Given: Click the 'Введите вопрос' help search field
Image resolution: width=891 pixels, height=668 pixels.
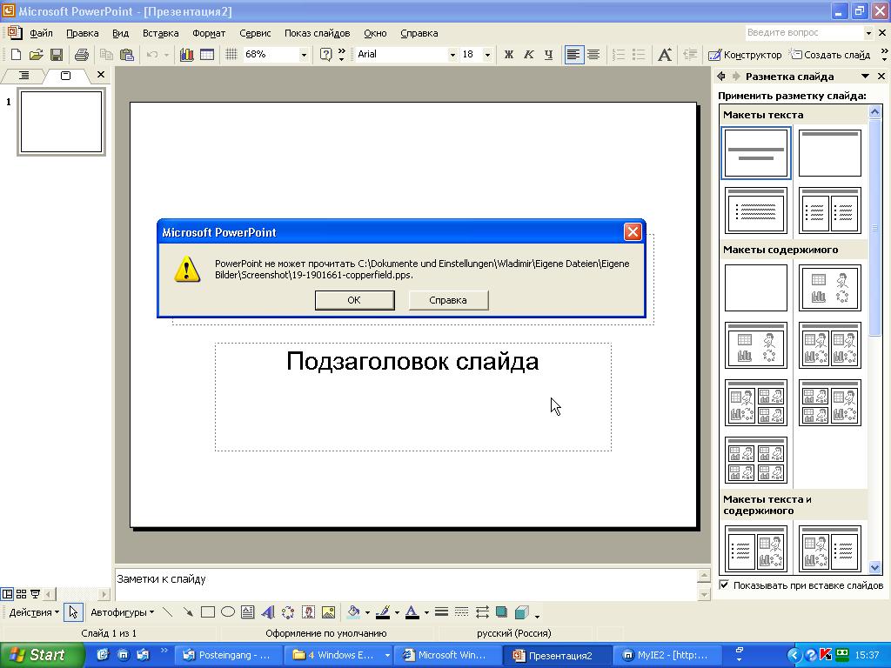Looking at the screenshot, I should pos(804,33).
